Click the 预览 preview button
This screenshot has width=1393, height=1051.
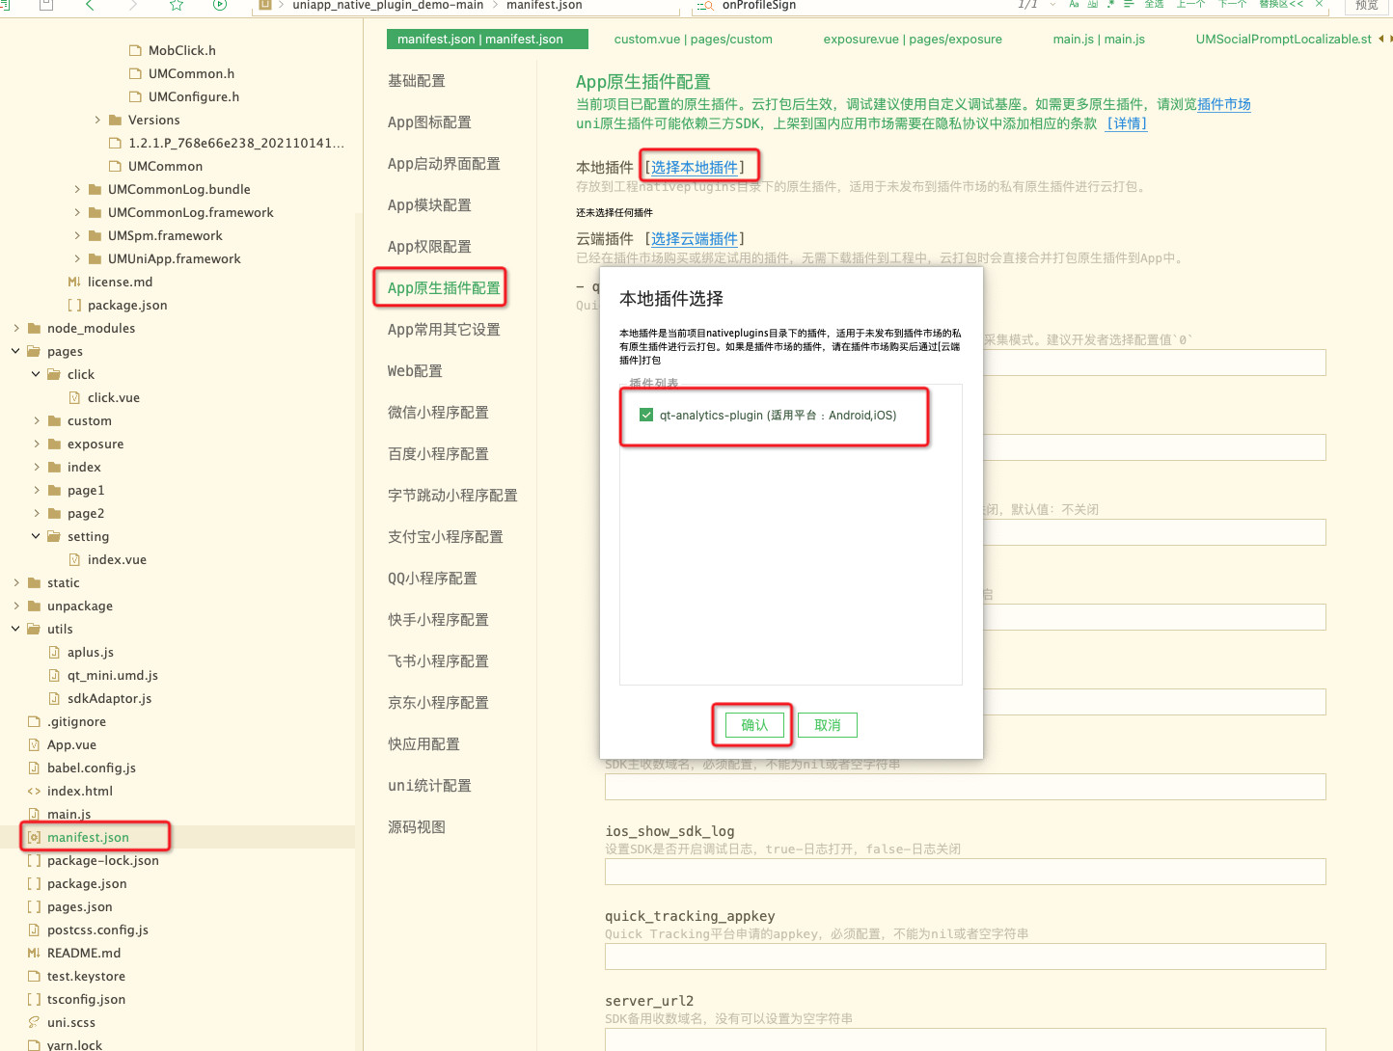1366,5
